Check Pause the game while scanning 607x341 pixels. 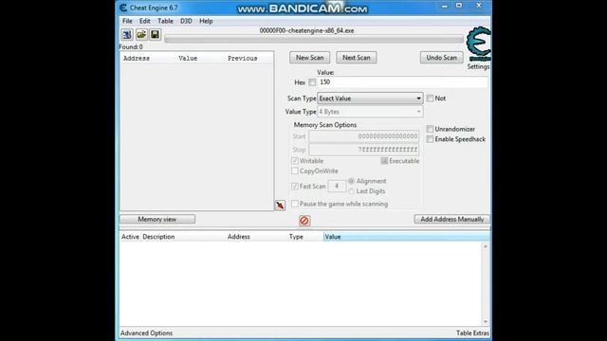pos(295,204)
